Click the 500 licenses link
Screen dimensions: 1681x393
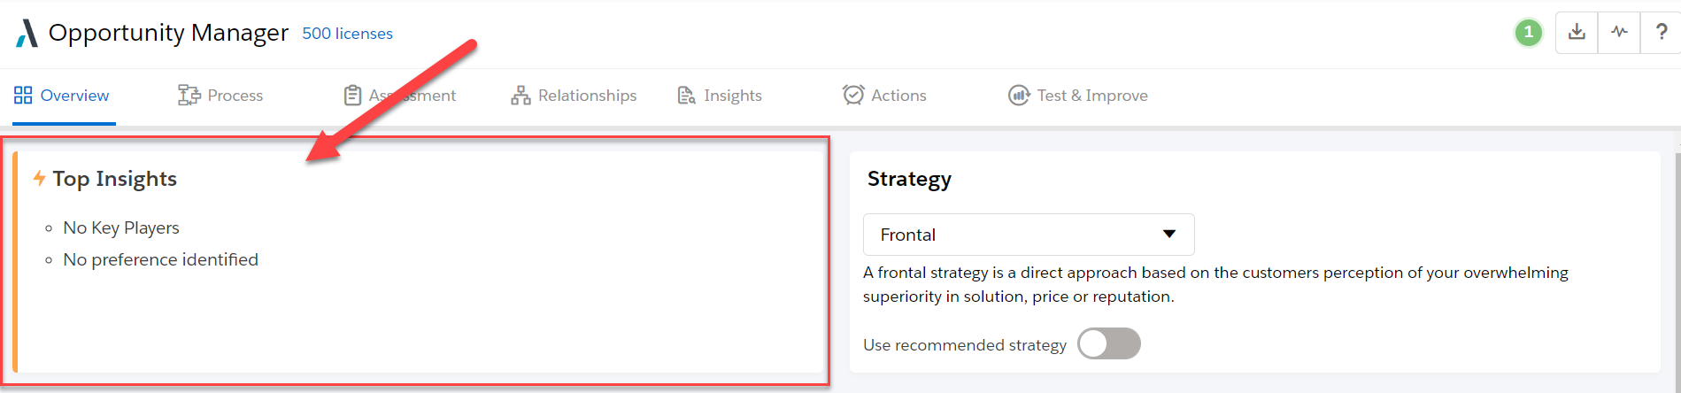[x=347, y=34]
